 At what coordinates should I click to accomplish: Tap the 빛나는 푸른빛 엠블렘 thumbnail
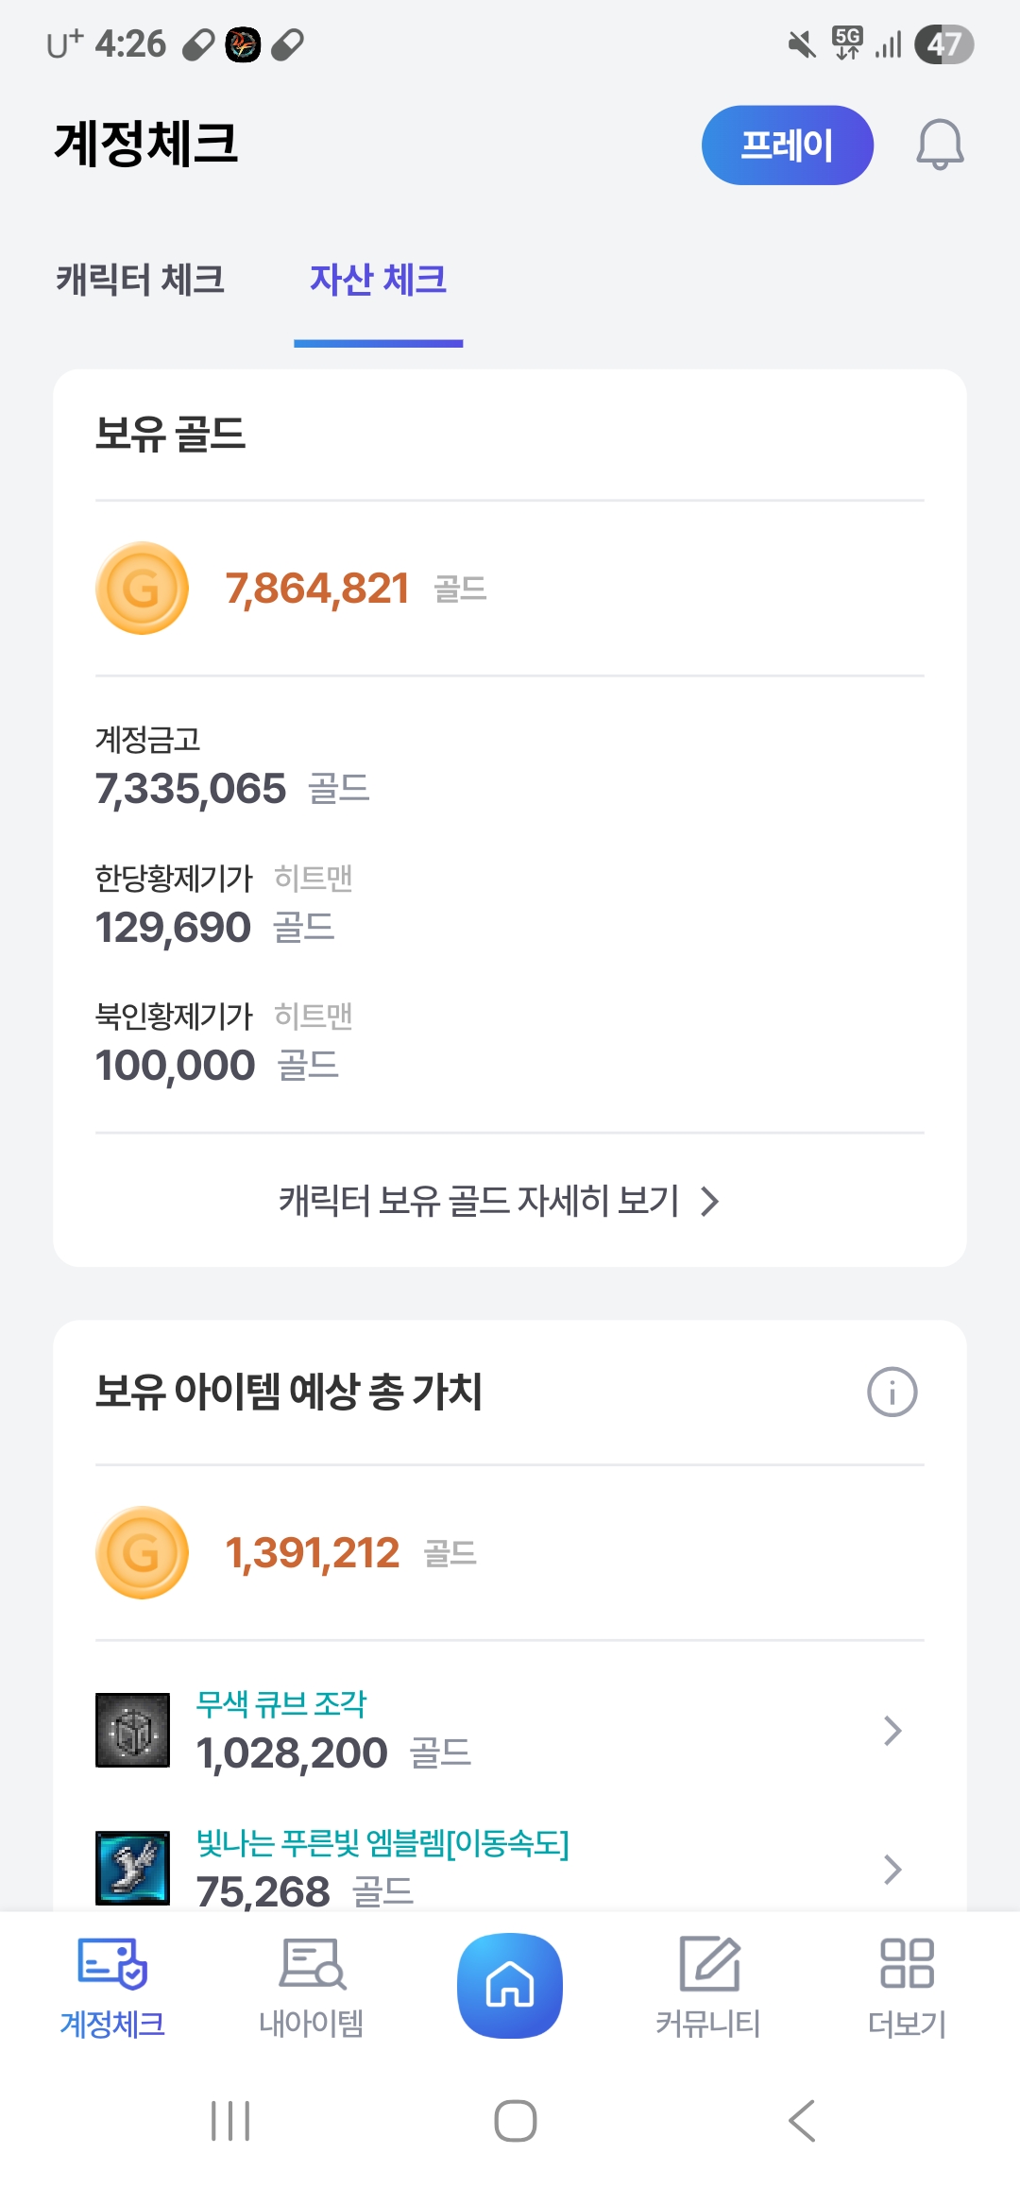click(133, 1868)
